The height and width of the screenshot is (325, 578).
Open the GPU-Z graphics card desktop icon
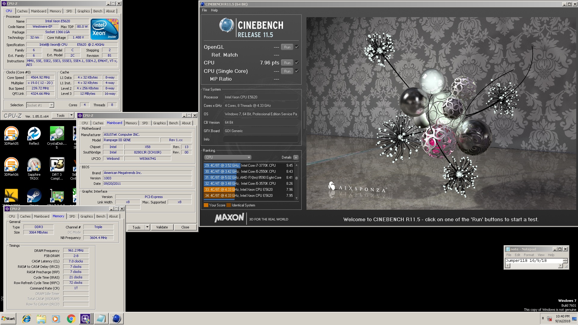pos(57,196)
